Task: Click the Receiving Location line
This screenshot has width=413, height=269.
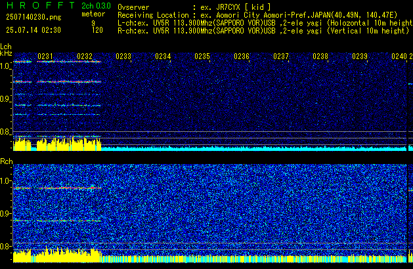Action: coord(257,15)
